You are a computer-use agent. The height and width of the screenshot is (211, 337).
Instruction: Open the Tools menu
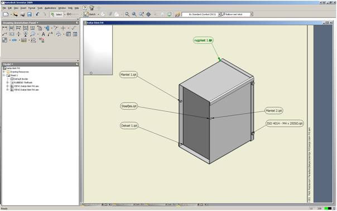coord(40,8)
